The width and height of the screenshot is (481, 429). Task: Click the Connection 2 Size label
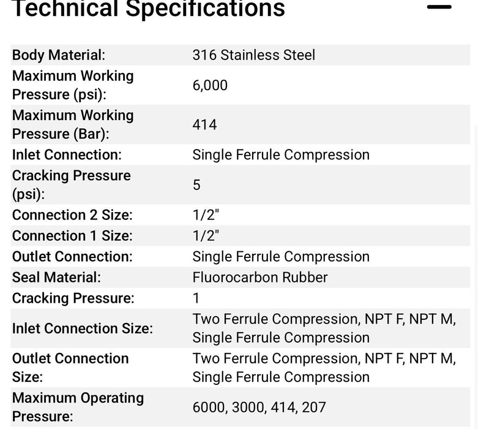pos(72,215)
